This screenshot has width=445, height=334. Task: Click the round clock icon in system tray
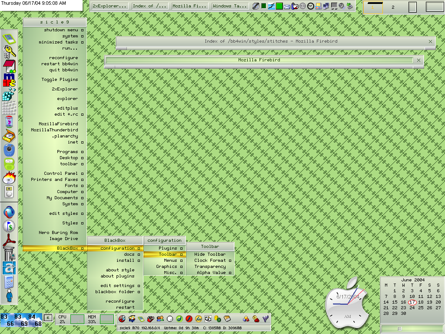click(x=310, y=6)
